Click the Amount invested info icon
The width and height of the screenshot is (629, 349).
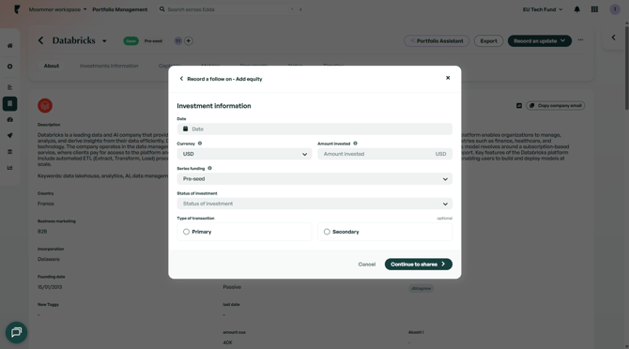click(x=356, y=144)
